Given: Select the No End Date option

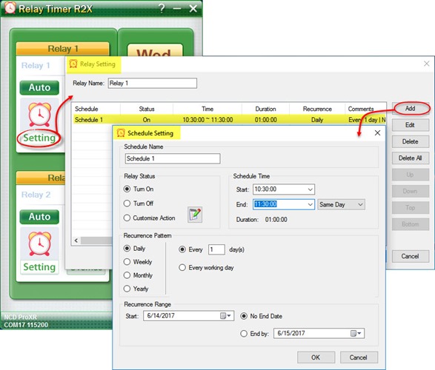Looking at the screenshot, I should tap(244, 316).
